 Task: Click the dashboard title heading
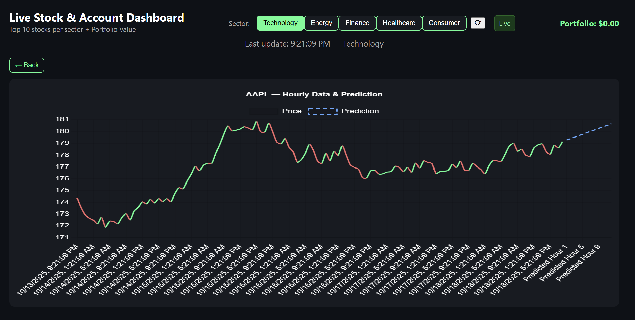point(97,18)
